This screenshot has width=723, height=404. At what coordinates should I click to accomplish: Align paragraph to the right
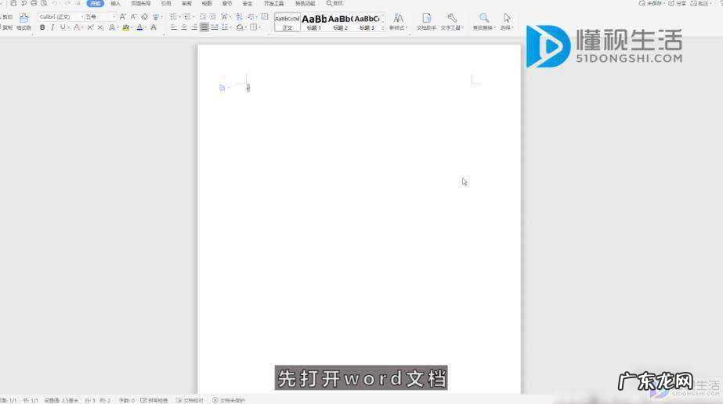194,27
